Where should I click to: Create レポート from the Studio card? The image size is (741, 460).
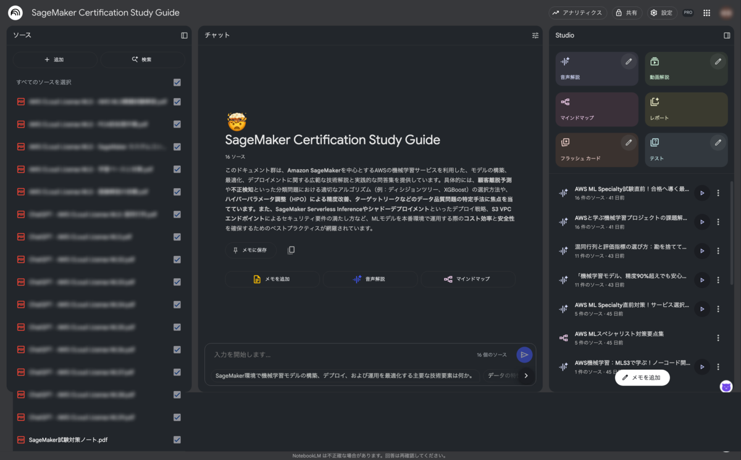pyautogui.click(x=686, y=109)
